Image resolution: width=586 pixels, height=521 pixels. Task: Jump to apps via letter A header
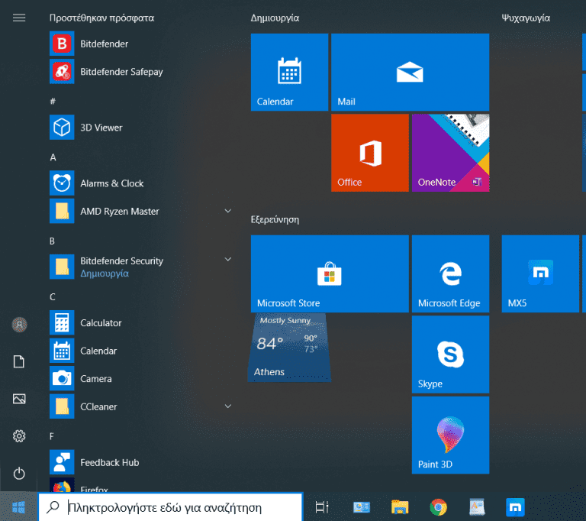coord(53,157)
